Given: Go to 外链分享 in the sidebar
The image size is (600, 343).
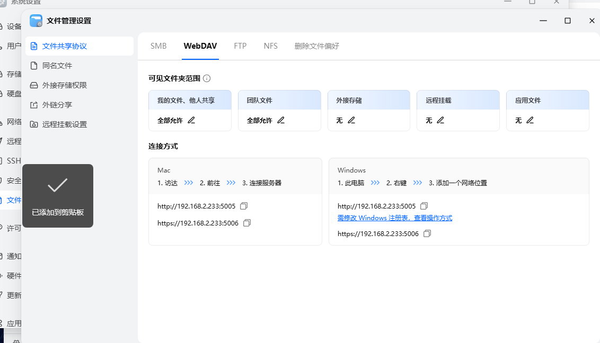Looking at the screenshot, I should [57, 105].
